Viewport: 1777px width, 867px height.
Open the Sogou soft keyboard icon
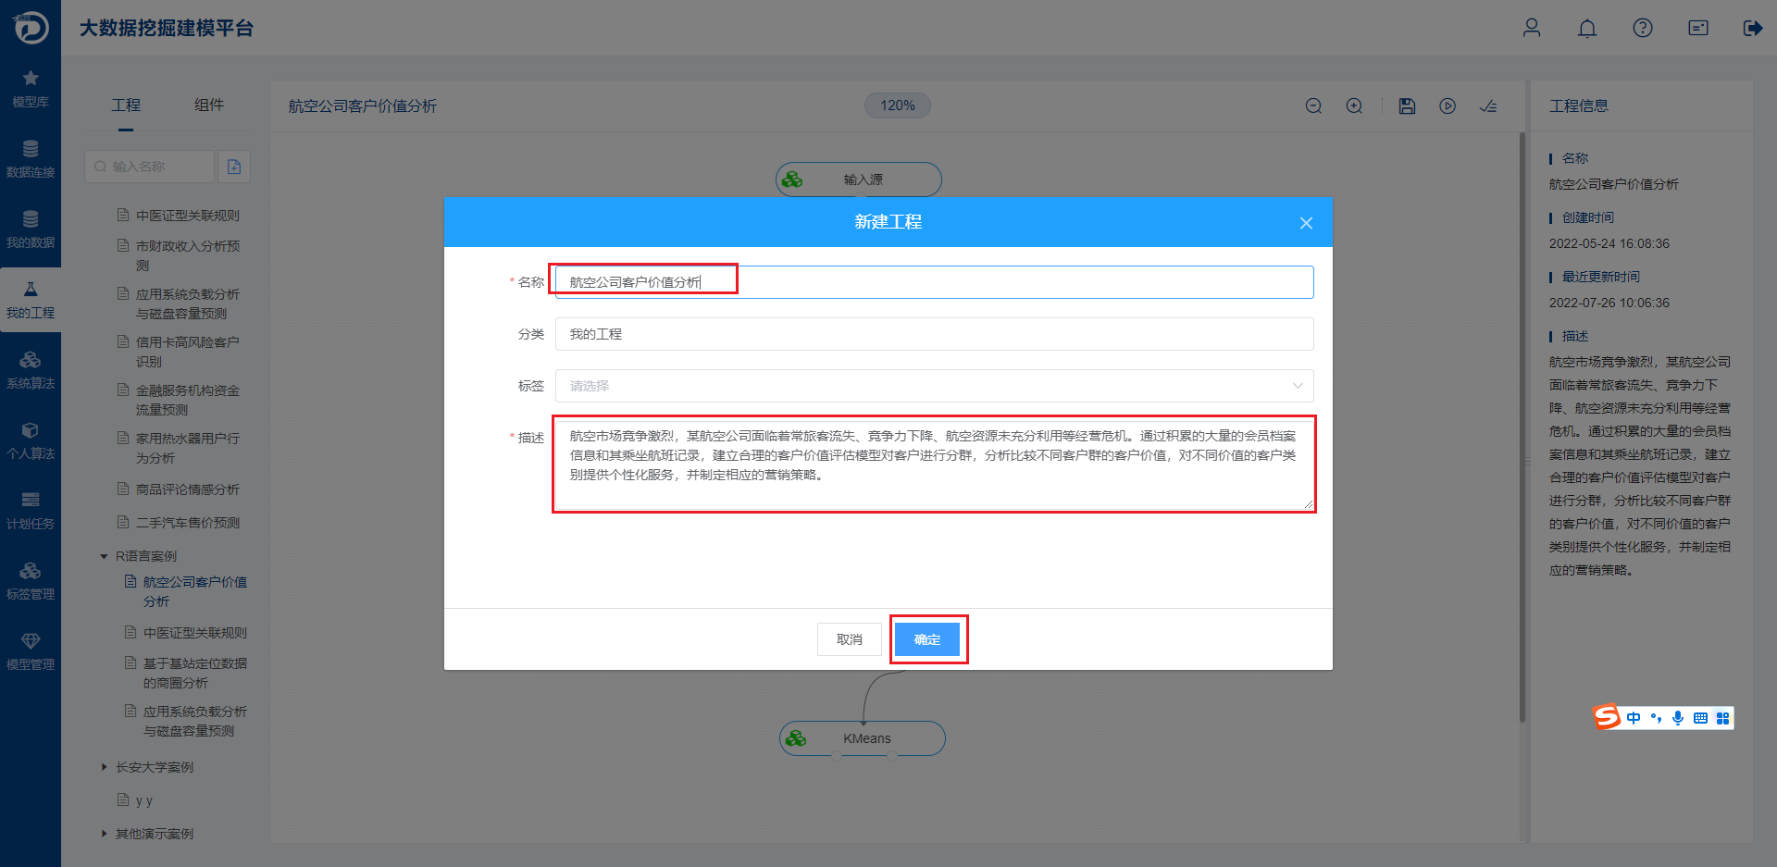click(x=1700, y=718)
